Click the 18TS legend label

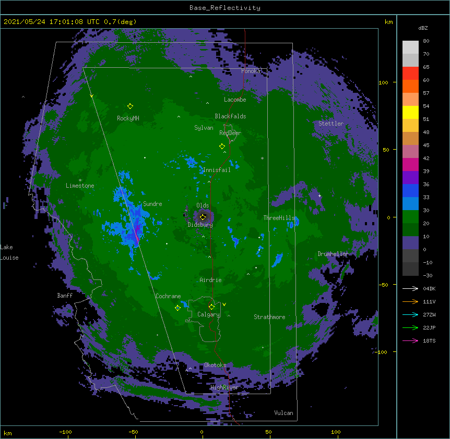[x=429, y=340]
